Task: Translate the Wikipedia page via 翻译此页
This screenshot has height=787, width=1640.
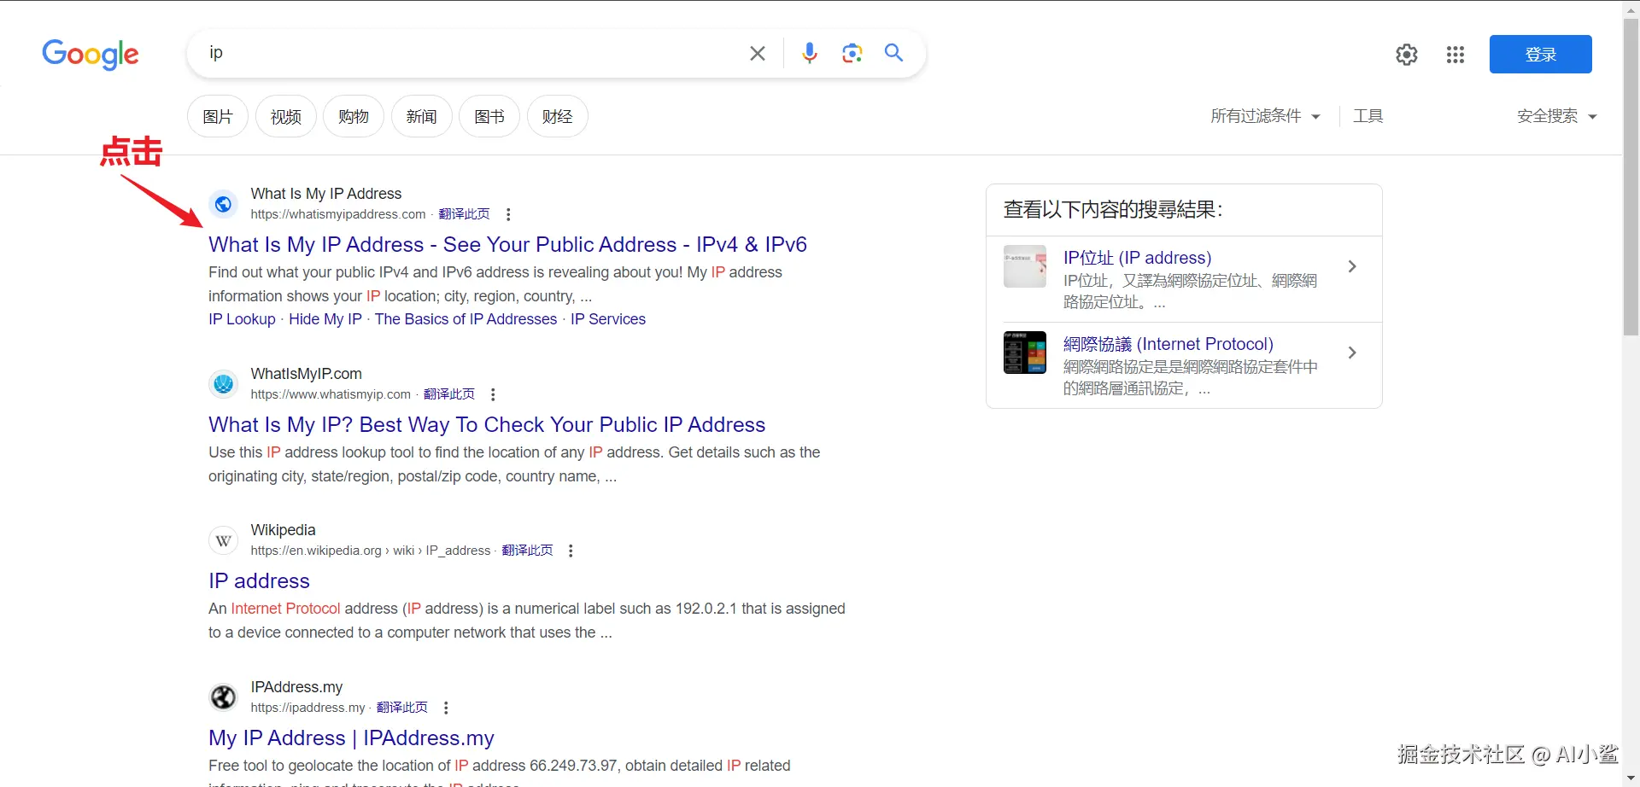Action: click(x=527, y=551)
